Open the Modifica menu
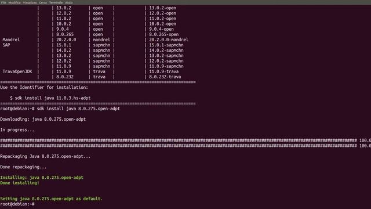This screenshot has width=371, height=209. (14, 2)
